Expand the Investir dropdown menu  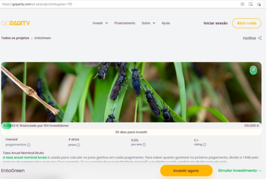coord(100,23)
